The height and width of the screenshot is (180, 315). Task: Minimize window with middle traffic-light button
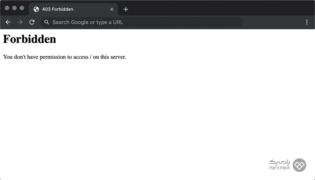pos(14,8)
